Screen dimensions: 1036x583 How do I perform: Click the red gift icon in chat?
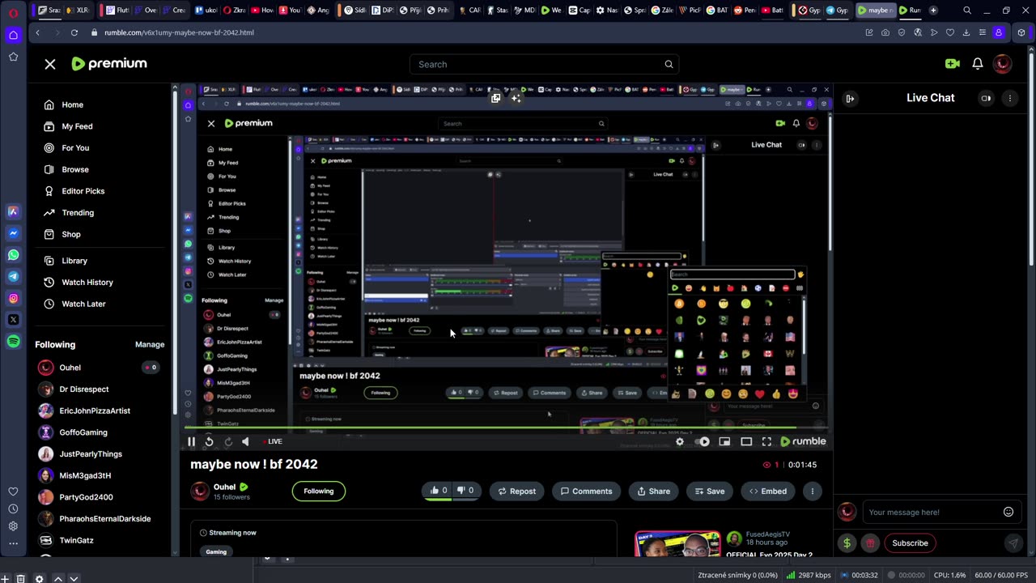870,543
